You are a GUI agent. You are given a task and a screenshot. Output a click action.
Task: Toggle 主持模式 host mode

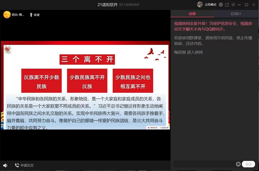pyautogui.click(x=210, y=5)
